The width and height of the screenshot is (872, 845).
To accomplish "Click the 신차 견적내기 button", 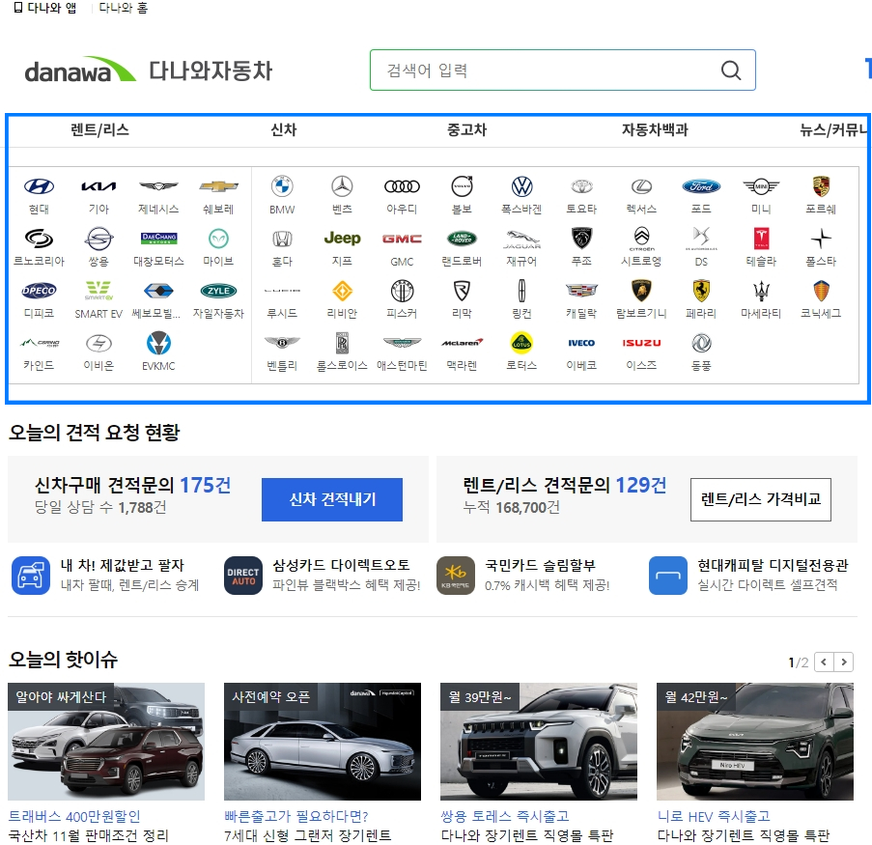I will [x=332, y=499].
